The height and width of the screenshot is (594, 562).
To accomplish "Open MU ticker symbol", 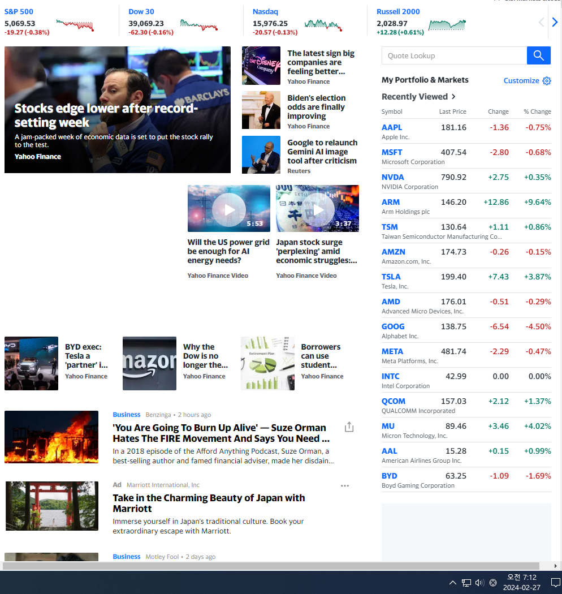I will [388, 426].
